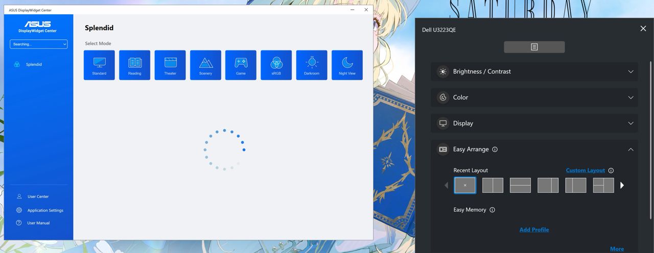Image resolution: width=654 pixels, height=253 pixels.
Task: Open Application Settings in the sidebar
Action: tap(45, 210)
